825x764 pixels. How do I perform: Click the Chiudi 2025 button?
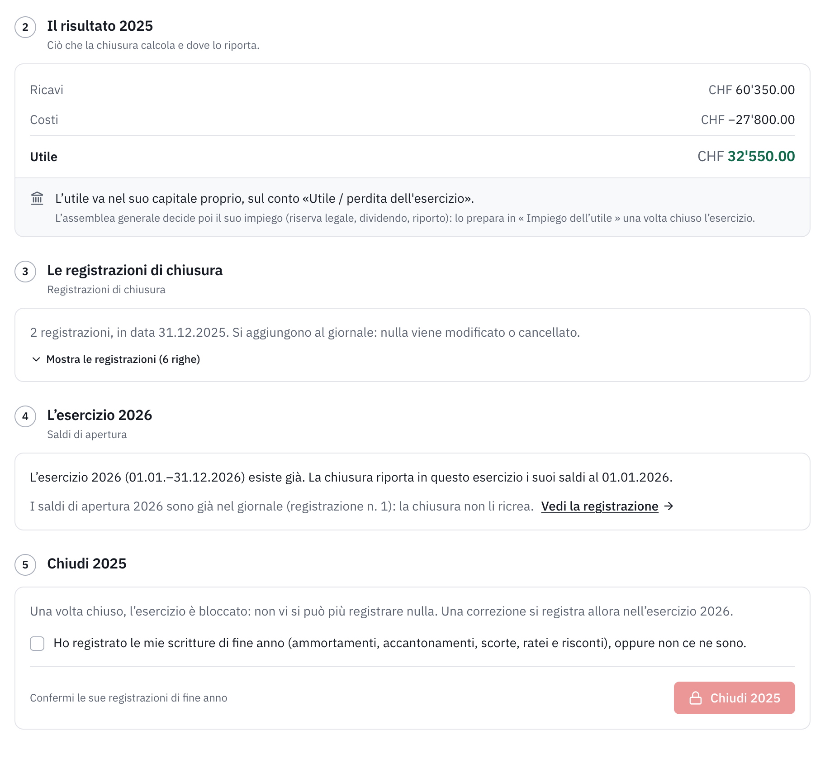click(734, 698)
